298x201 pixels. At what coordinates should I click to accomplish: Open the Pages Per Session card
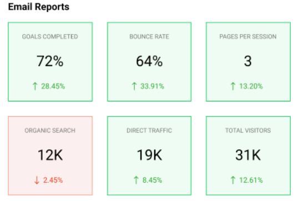(248, 62)
